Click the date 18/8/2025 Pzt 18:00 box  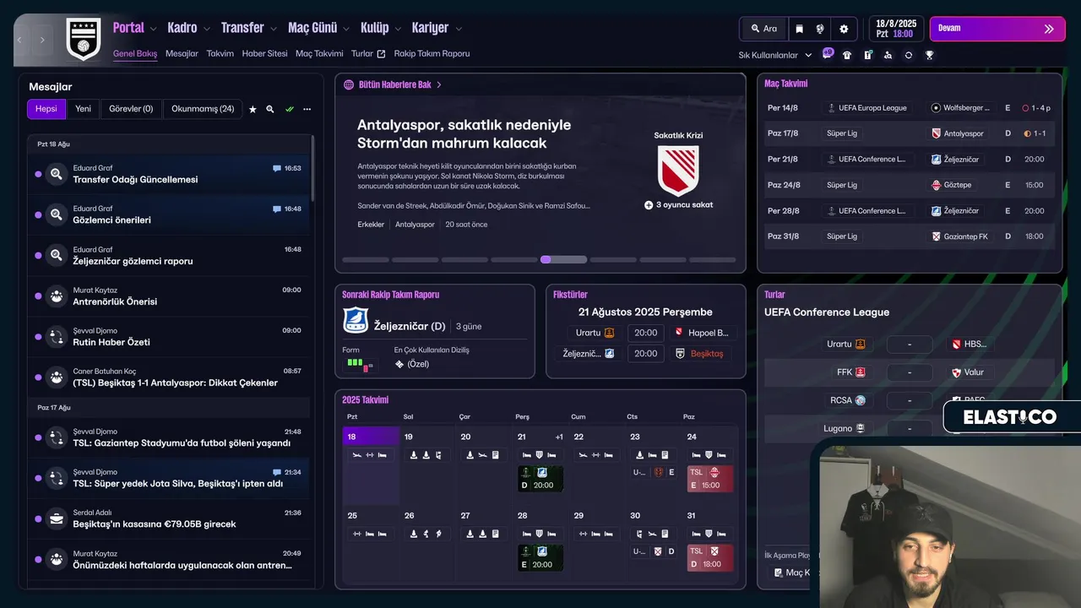(896, 29)
